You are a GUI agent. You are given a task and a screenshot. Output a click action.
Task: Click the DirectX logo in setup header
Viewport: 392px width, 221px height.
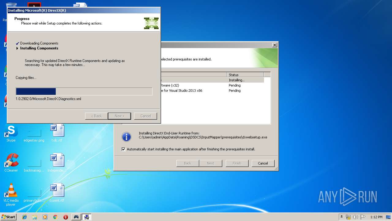click(151, 23)
